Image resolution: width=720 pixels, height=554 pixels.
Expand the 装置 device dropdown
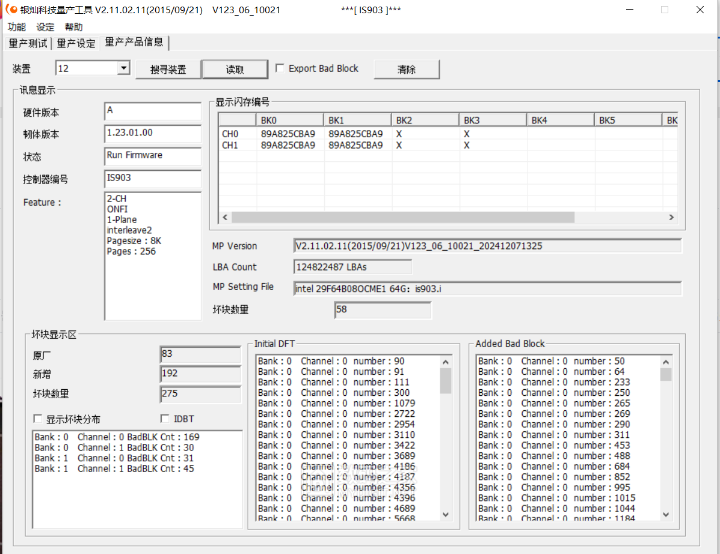[x=123, y=69]
